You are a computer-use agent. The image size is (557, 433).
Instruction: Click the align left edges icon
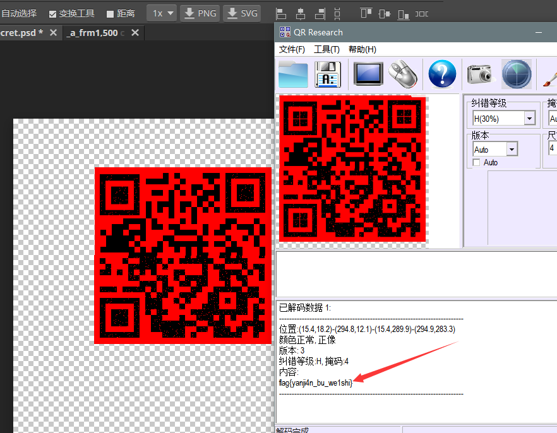point(281,14)
